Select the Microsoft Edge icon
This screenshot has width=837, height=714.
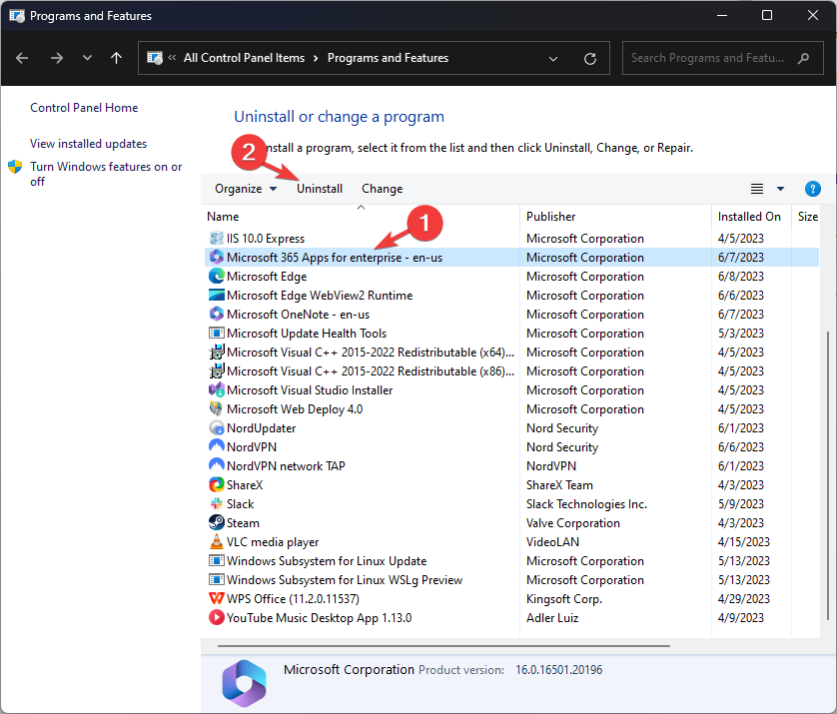point(216,276)
